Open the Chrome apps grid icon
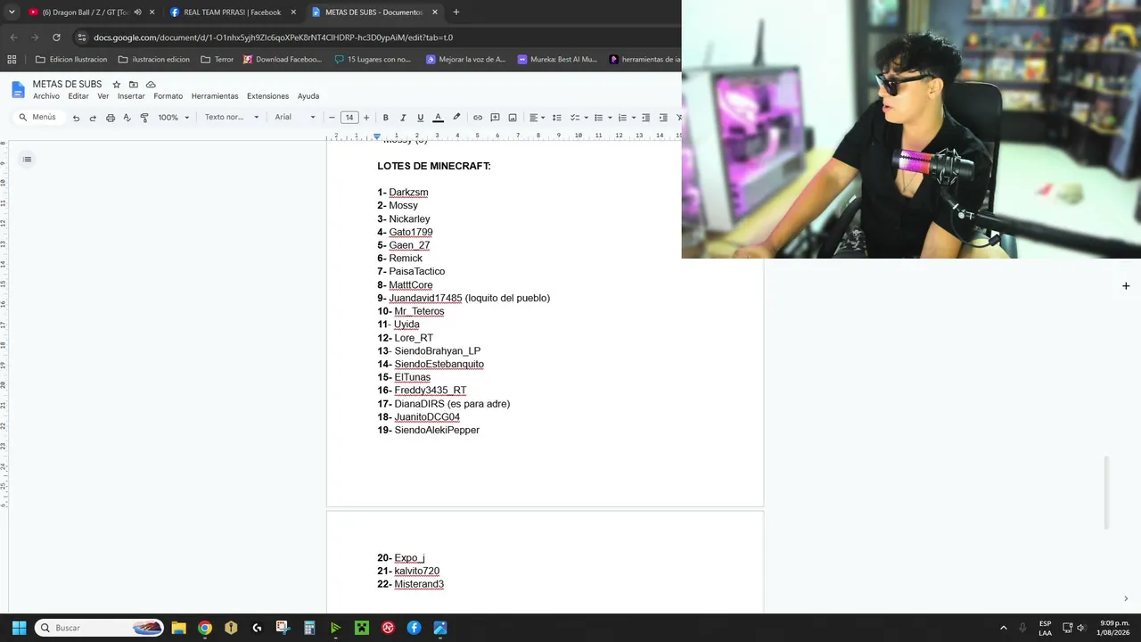Screen dimensions: 1141x642 coord(12,60)
